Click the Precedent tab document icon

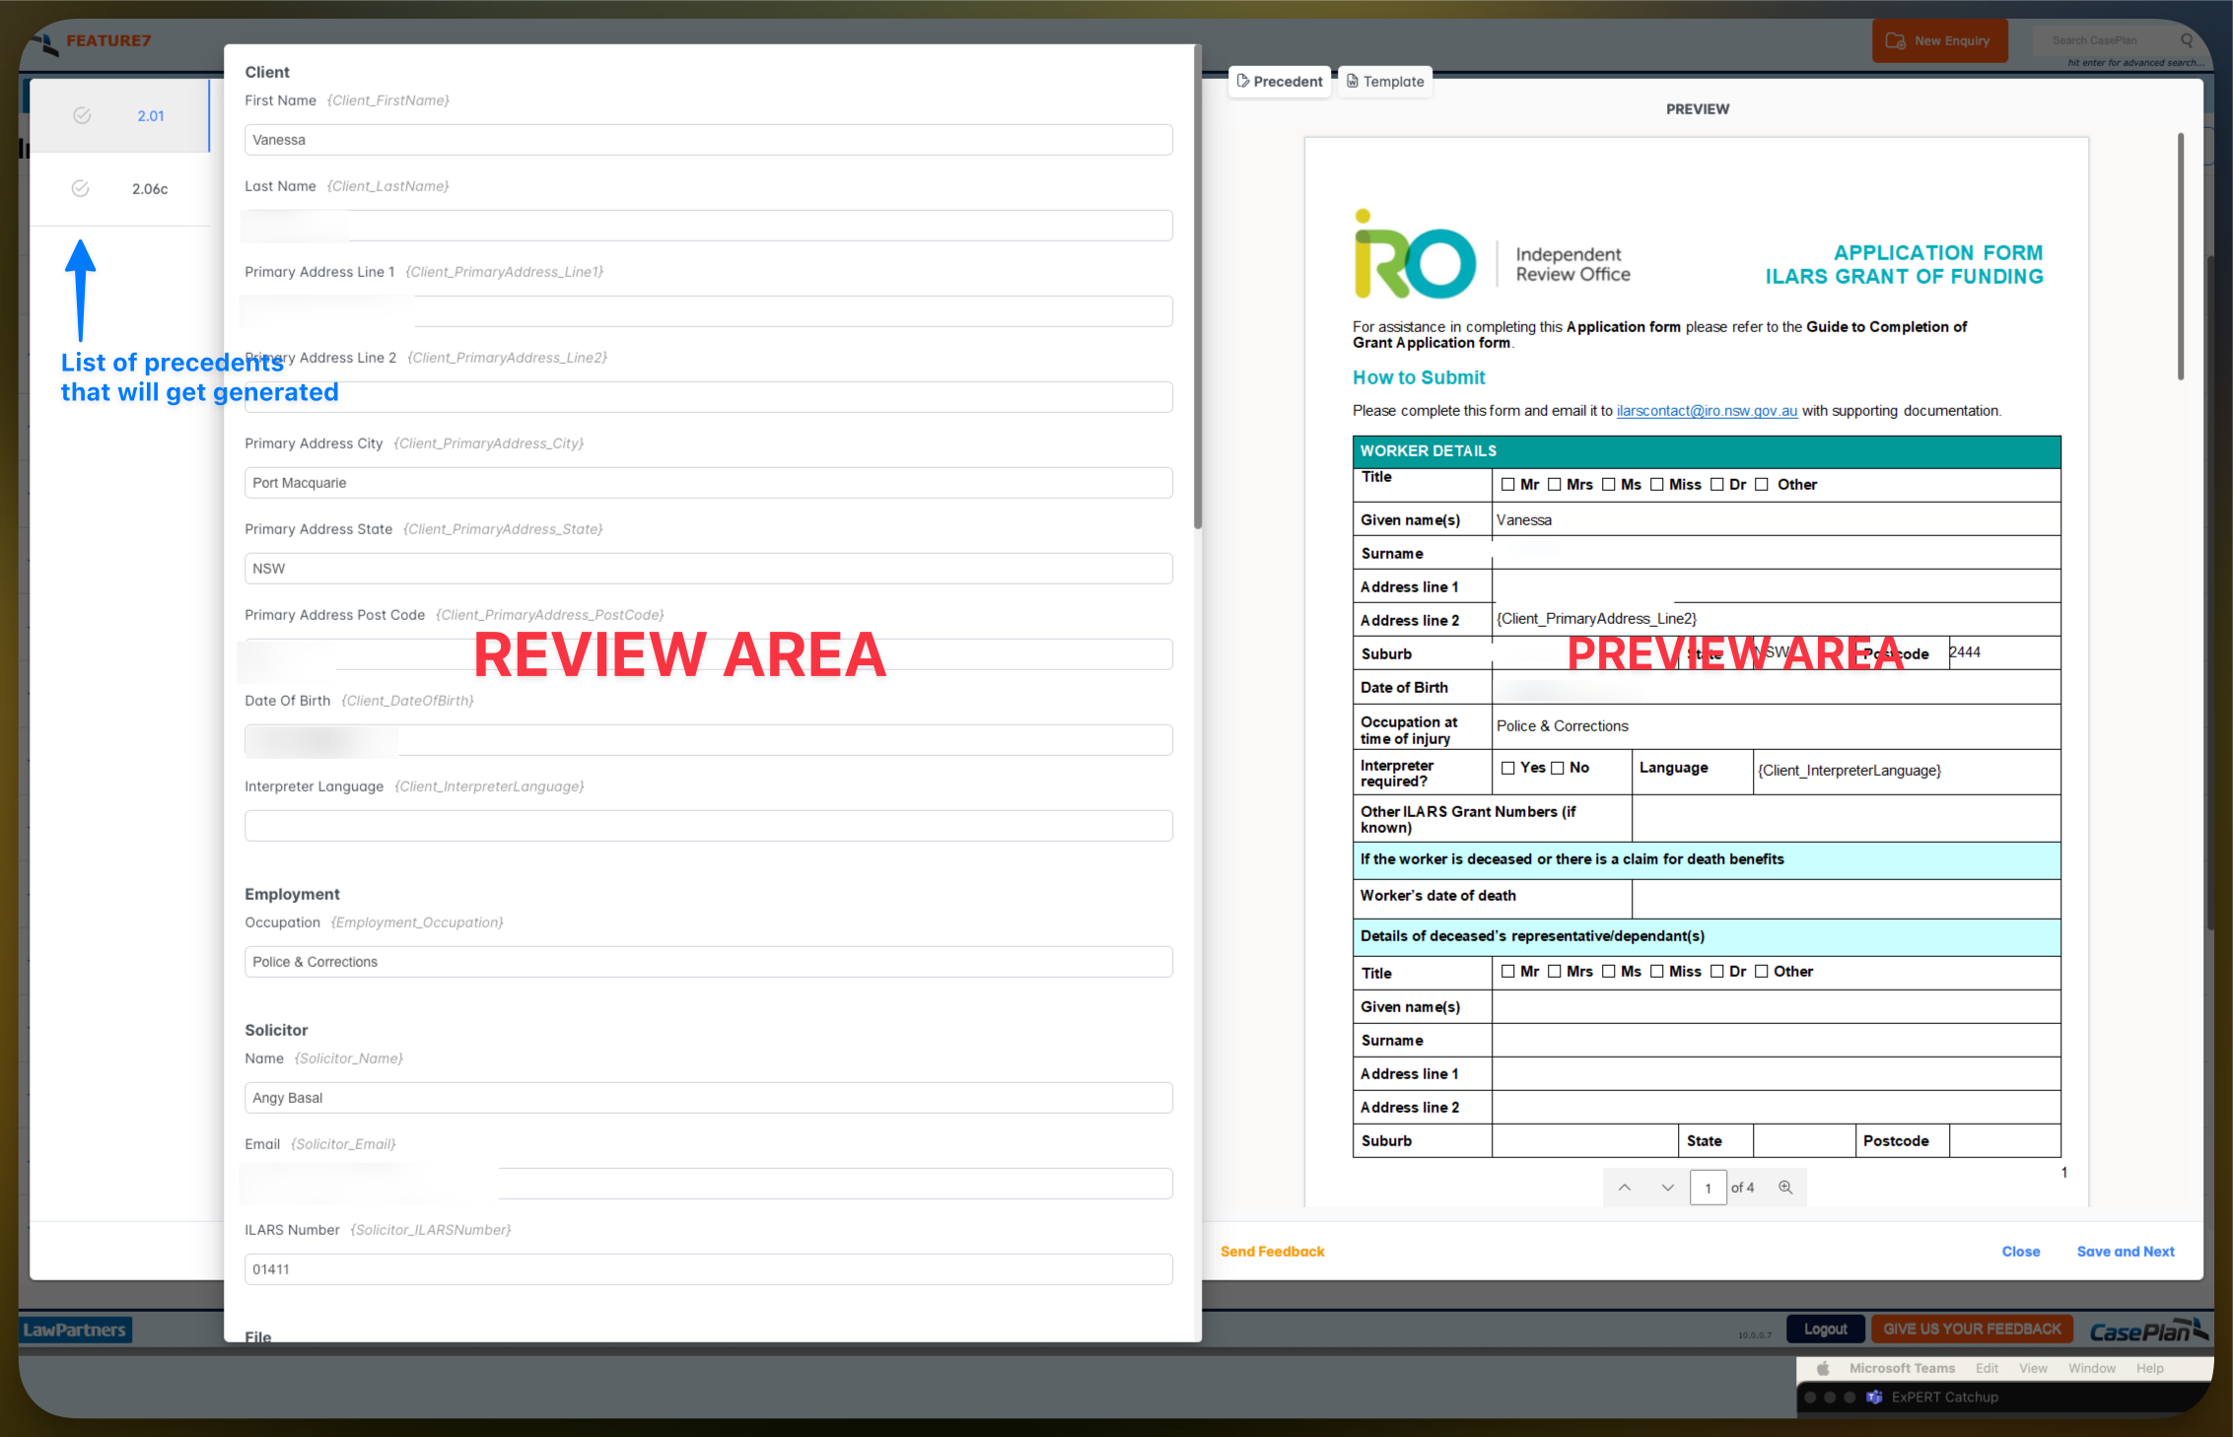tap(1243, 81)
